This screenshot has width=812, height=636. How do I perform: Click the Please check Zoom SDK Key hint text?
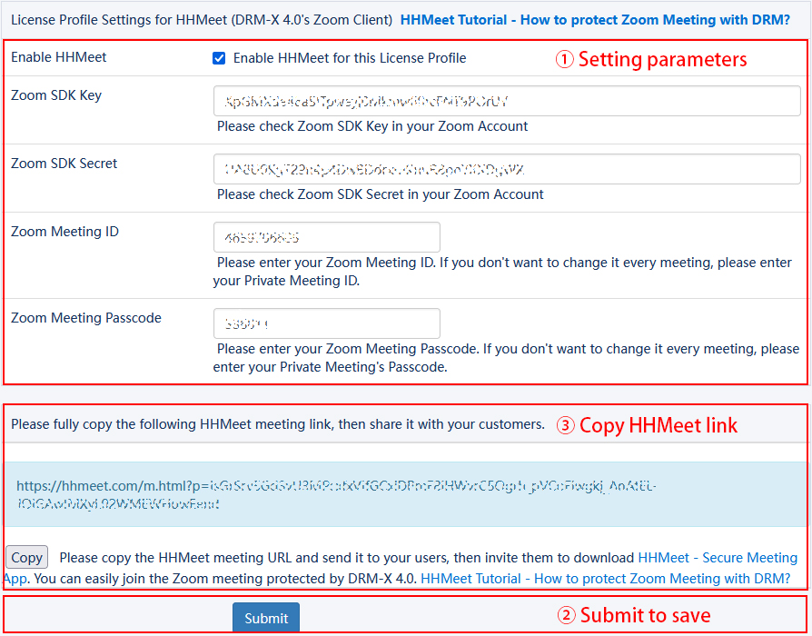pyautogui.click(x=381, y=126)
